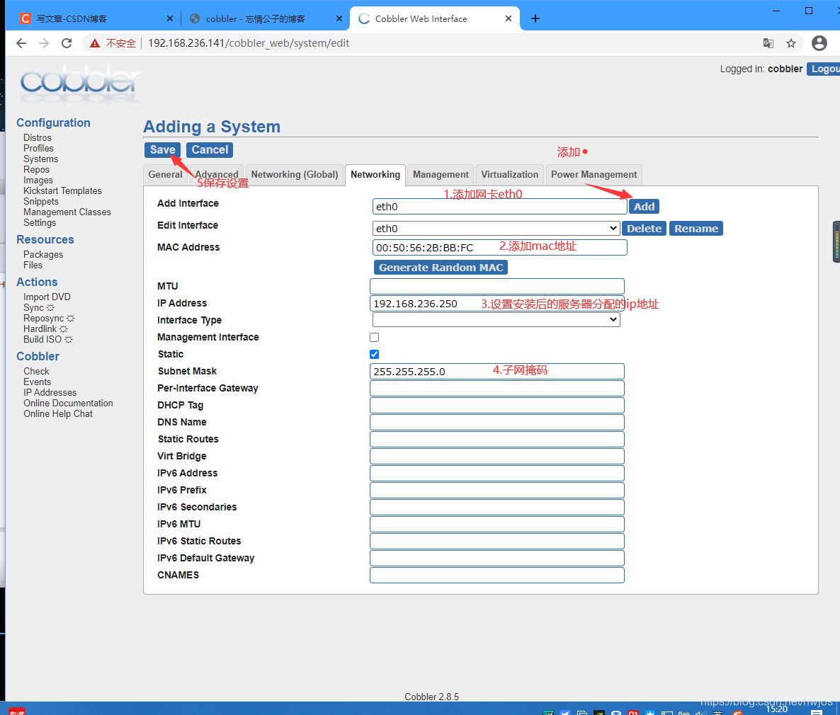The image size is (840, 715).
Task: Open Images in the sidebar
Action: (x=38, y=181)
